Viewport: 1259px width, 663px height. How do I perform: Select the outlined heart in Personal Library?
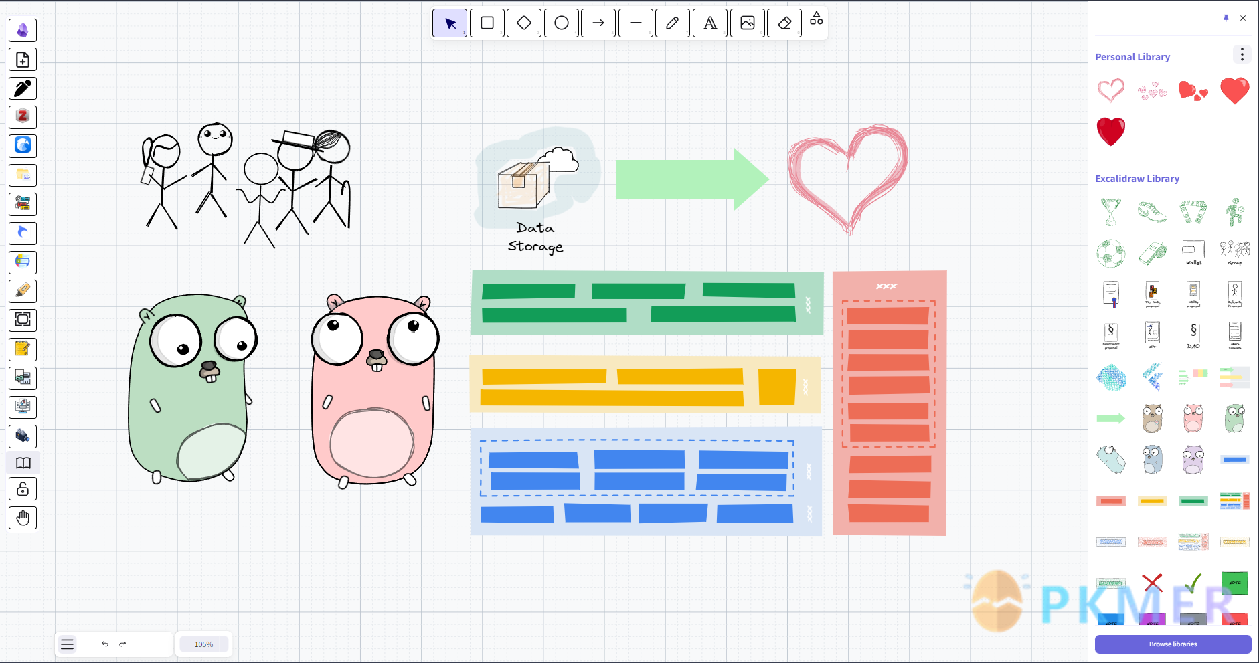tap(1111, 90)
